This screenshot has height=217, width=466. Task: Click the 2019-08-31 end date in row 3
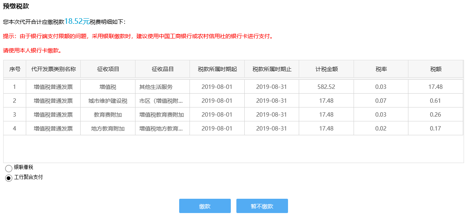[x=272, y=115]
